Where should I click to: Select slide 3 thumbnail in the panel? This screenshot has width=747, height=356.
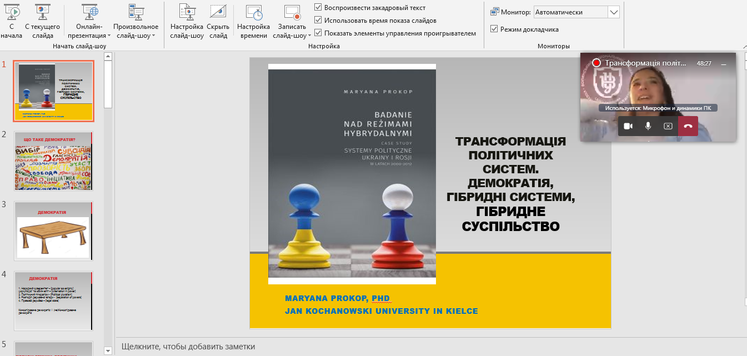point(53,230)
